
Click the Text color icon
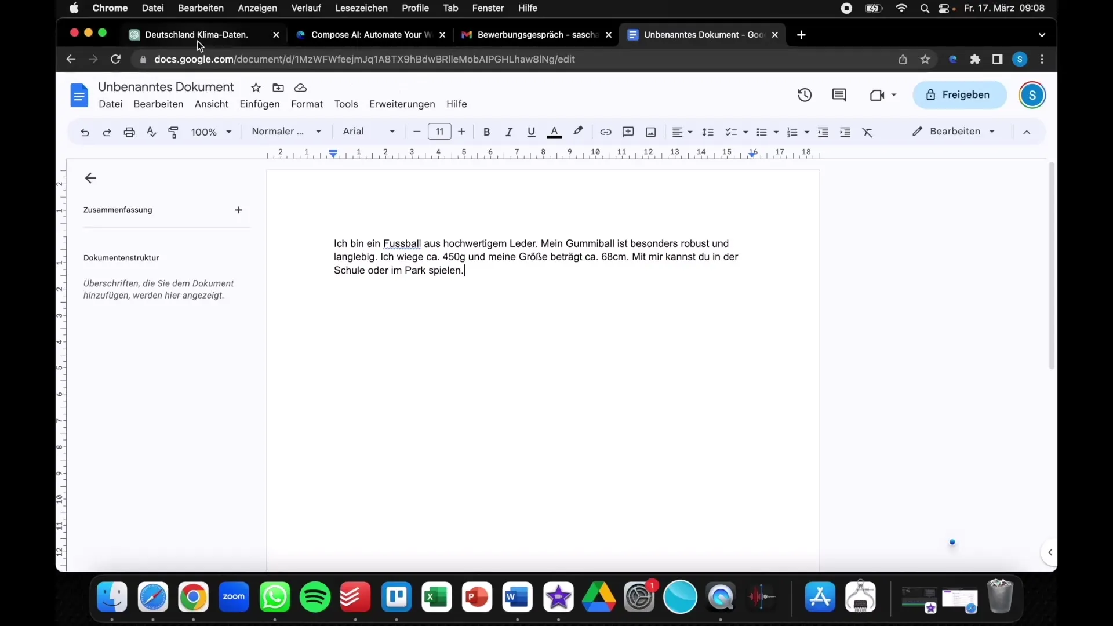click(x=554, y=132)
